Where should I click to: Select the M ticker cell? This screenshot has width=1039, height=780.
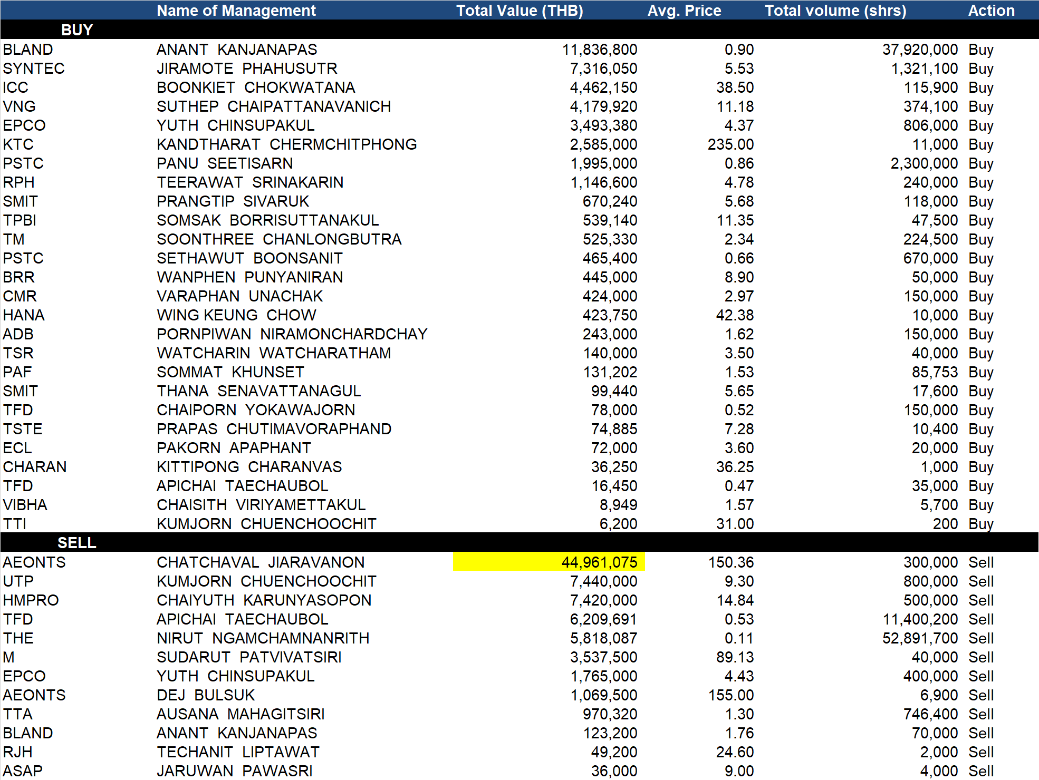9,657
